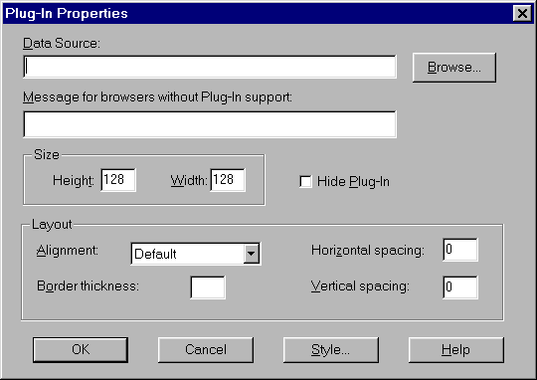Viewport: 537px width, 380px height.
Task: Dismiss dialog using the Cancel button
Action: (x=206, y=350)
